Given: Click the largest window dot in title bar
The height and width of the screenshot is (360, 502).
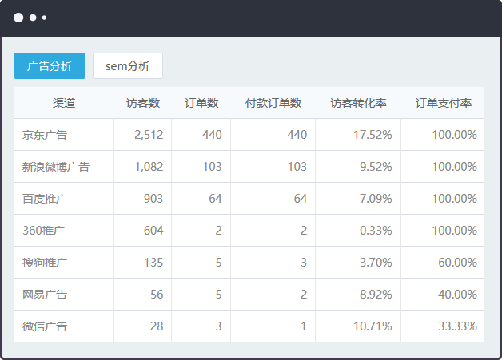Looking at the screenshot, I should click(x=18, y=18).
